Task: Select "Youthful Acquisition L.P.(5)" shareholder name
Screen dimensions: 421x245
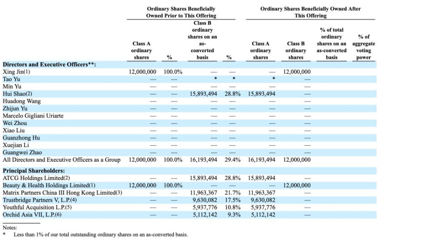Action: 37,208
